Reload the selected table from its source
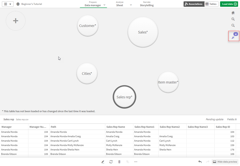Screen dimensions: 240x166 coord(111,162)
